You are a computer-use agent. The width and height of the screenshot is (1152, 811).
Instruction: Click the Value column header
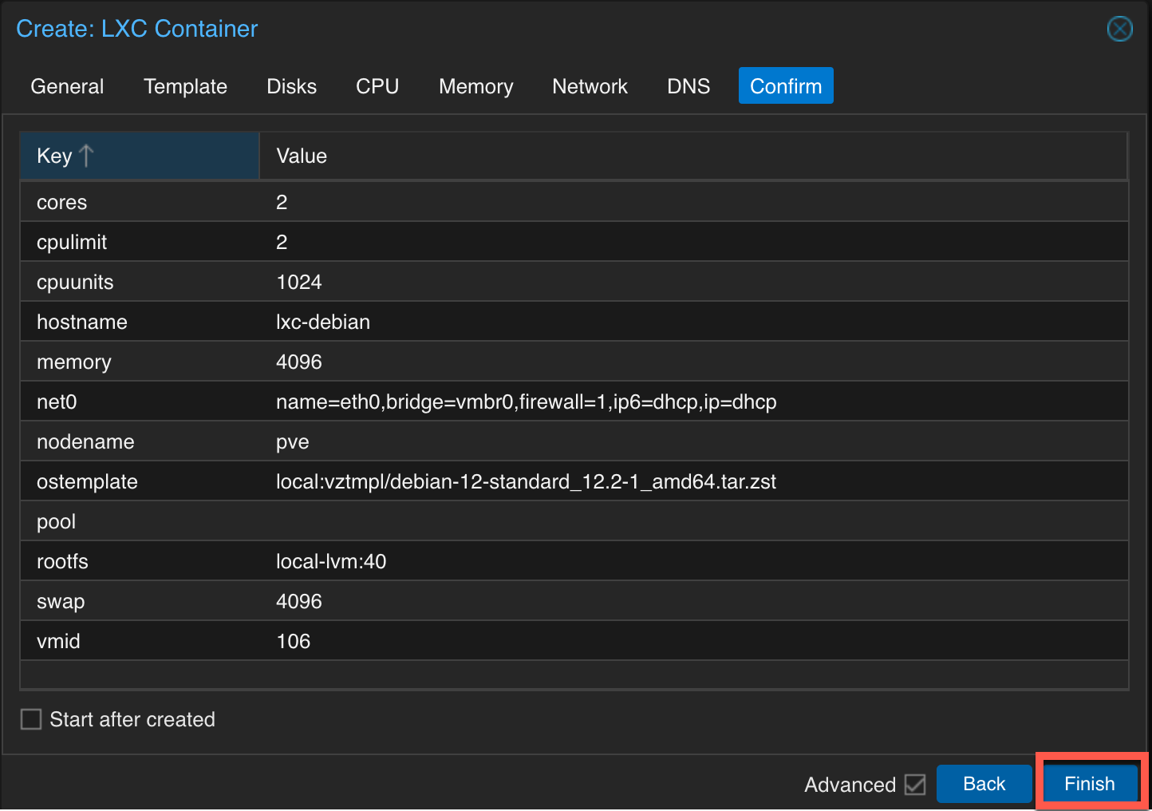(692, 156)
